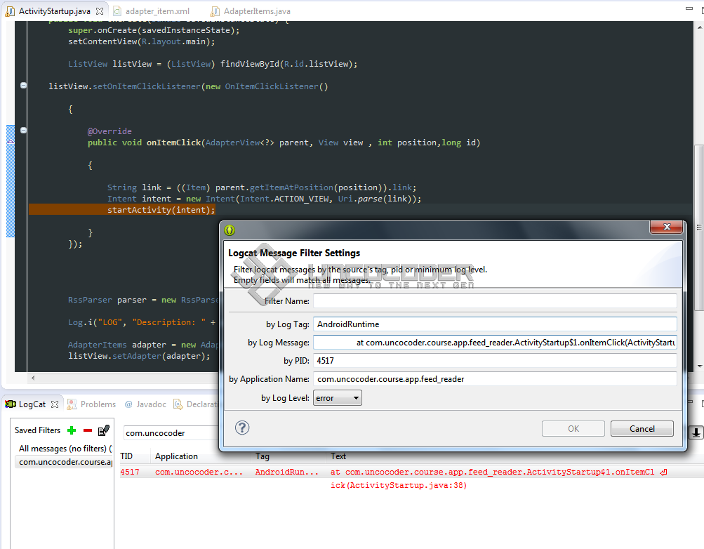Click the Text column header

click(338, 456)
